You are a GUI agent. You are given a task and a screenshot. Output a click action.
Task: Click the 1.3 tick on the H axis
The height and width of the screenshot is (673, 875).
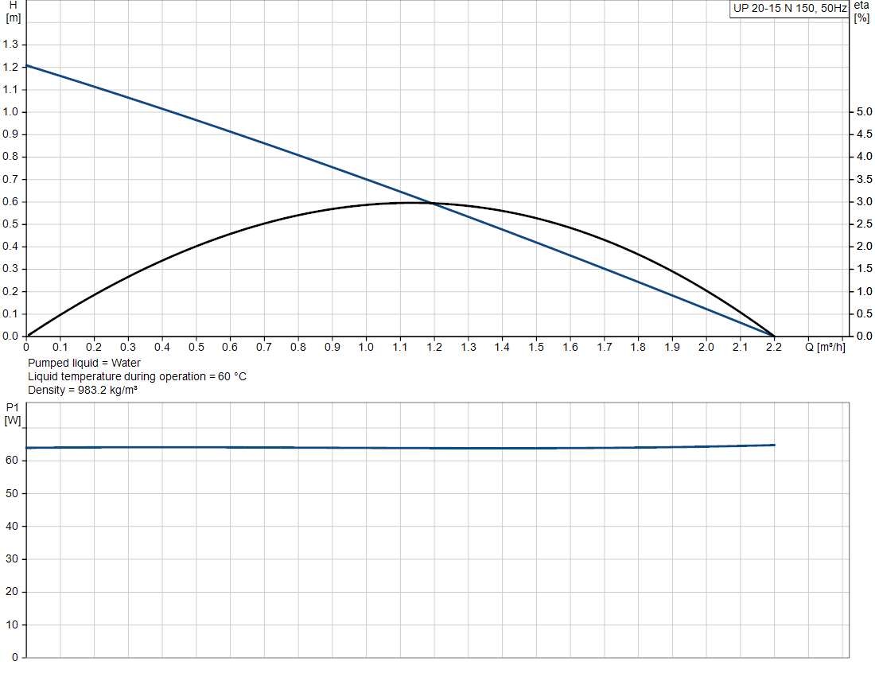point(10,44)
